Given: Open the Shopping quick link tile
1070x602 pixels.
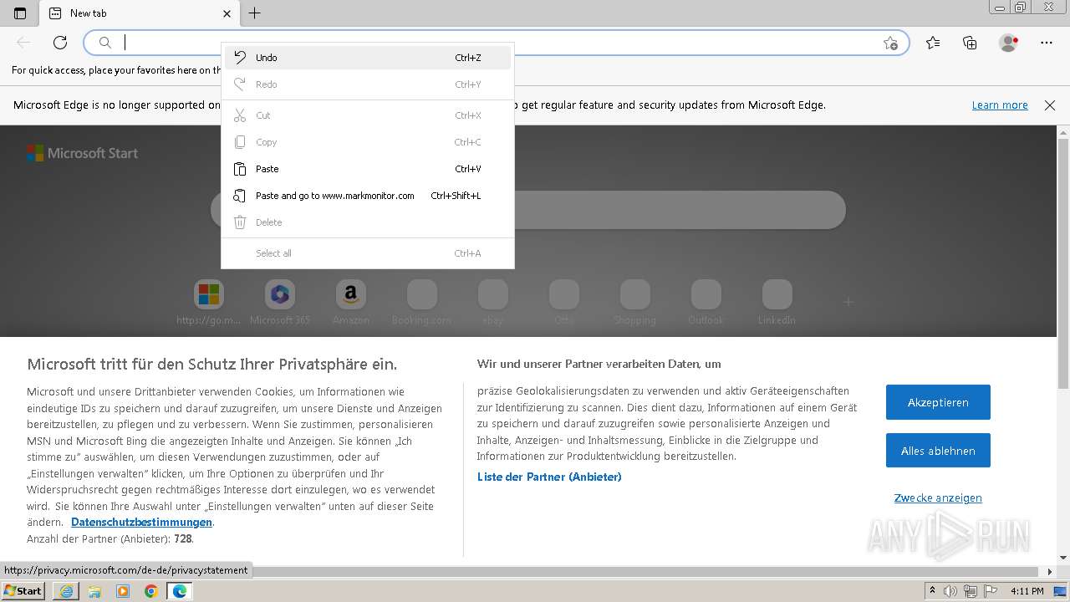Looking at the screenshot, I should pos(635,303).
